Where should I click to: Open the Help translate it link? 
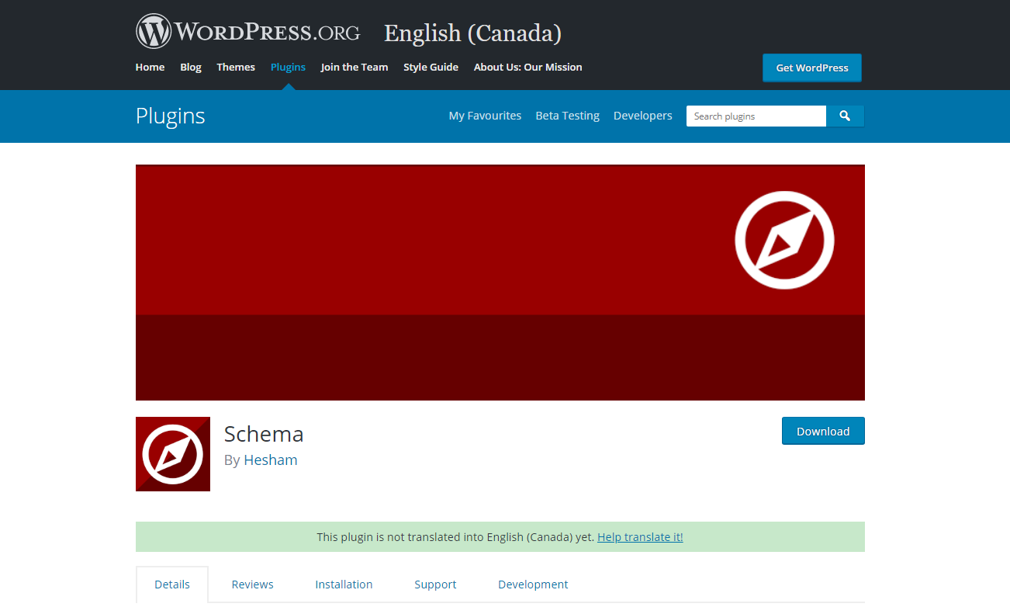pos(639,536)
